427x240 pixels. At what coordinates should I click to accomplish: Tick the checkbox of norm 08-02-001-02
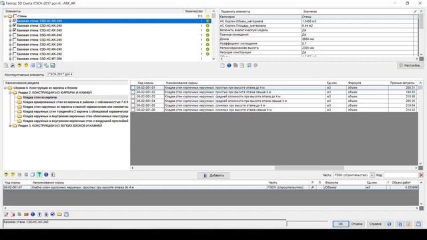(x=133, y=92)
